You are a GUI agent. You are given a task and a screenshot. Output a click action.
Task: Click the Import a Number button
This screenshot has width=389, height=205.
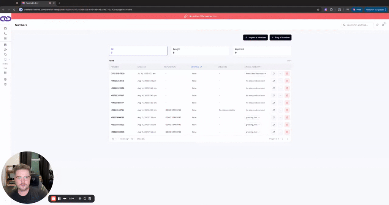(255, 38)
